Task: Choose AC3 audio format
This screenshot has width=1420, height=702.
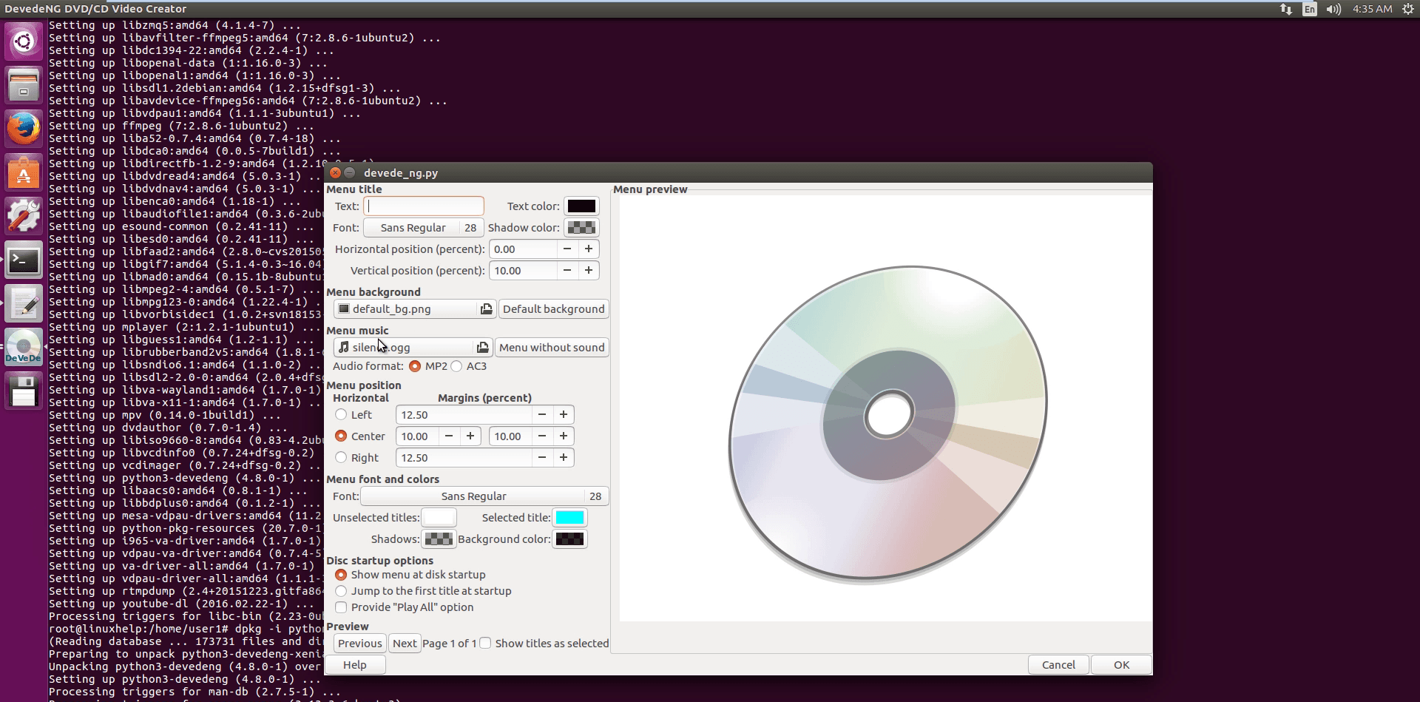Action: pos(456,366)
